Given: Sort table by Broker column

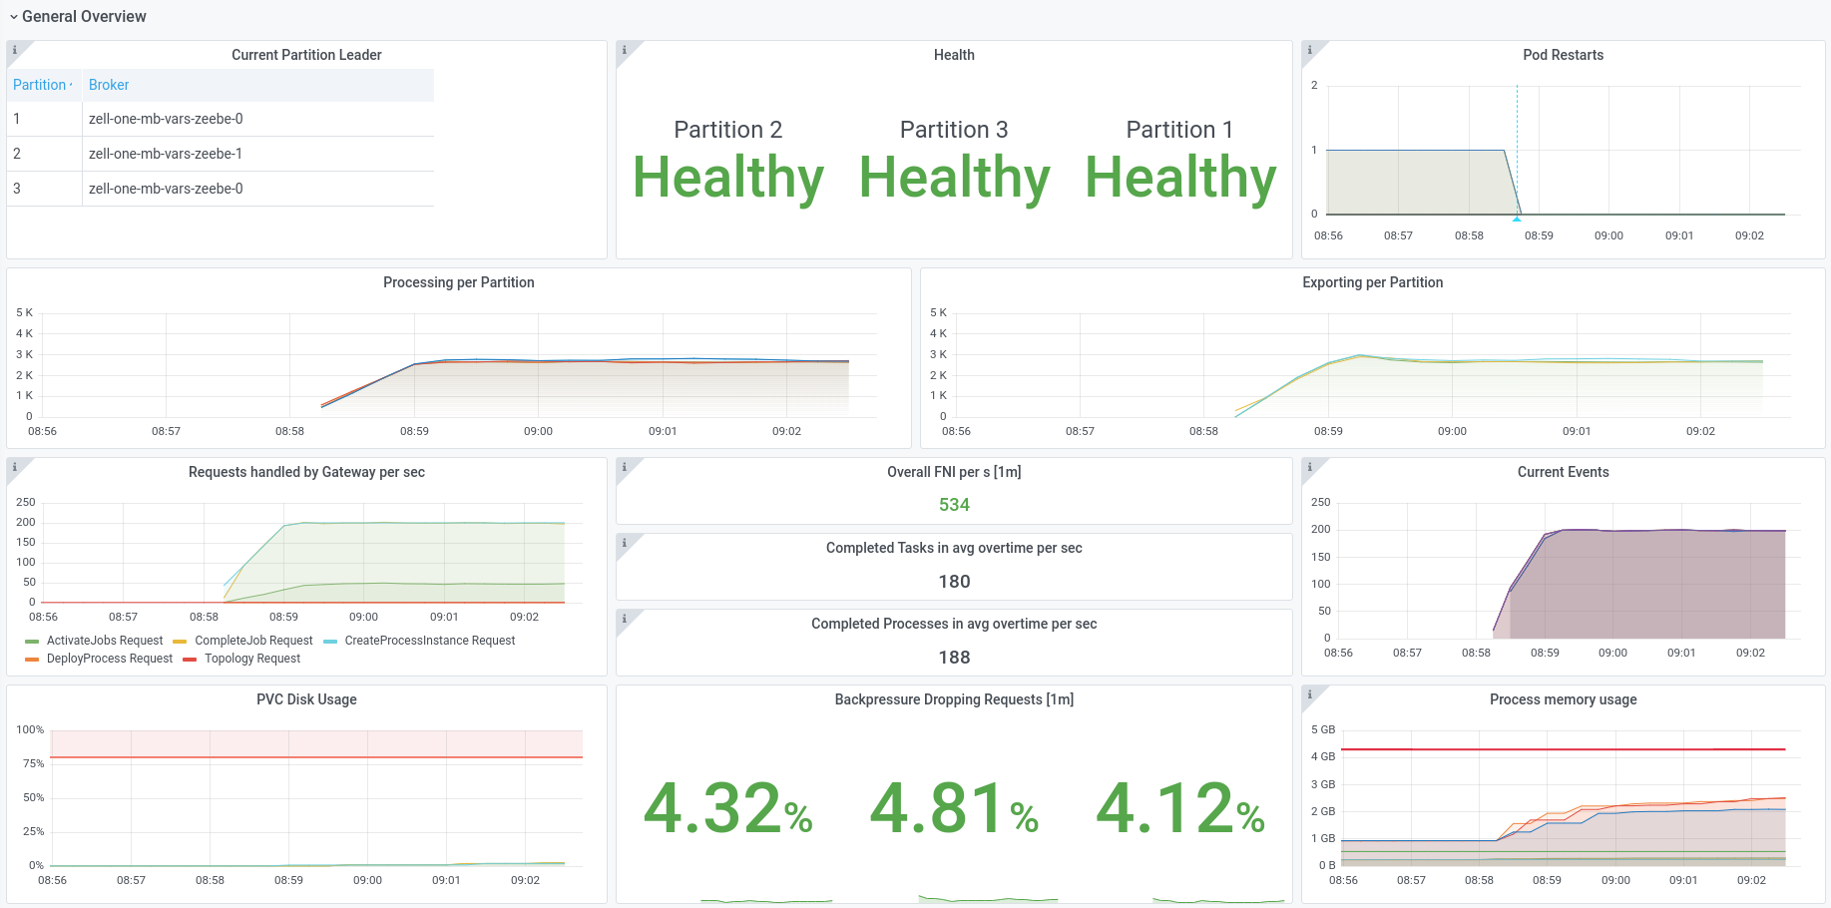Looking at the screenshot, I should tap(109, 85).
